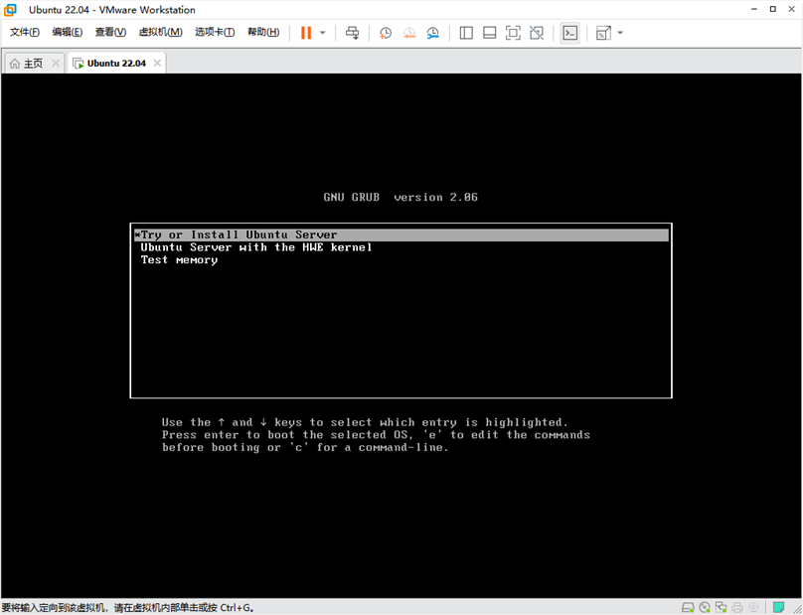The image size is (803, 615).
Task: Pause the virtual machine with the orange button
Action: tap(306, 33)
